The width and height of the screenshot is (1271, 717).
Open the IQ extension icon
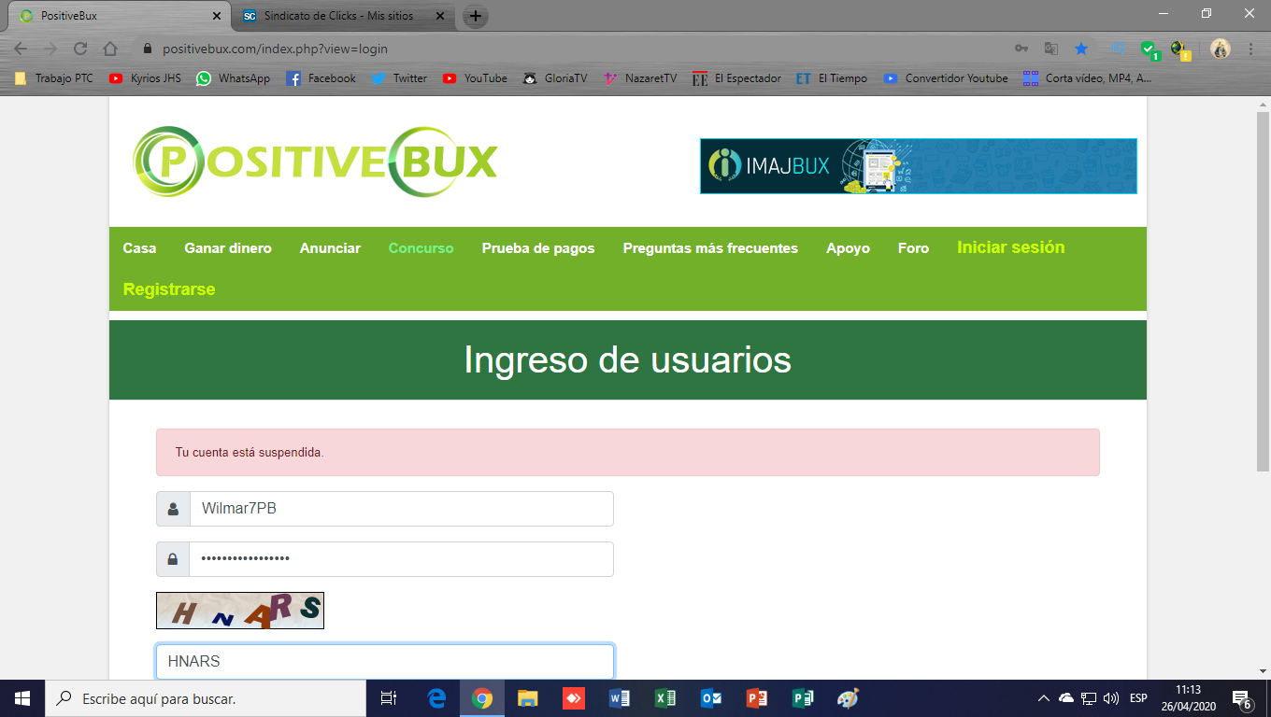[1118, 49]
